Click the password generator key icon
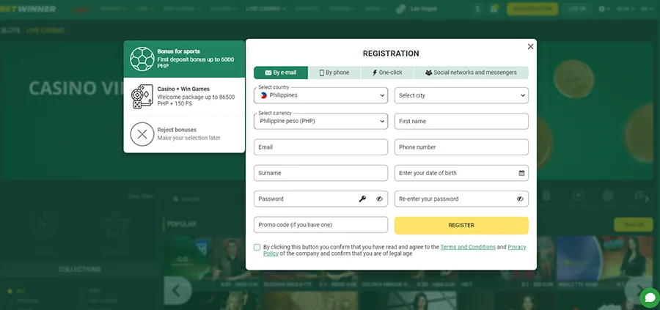 362,199
